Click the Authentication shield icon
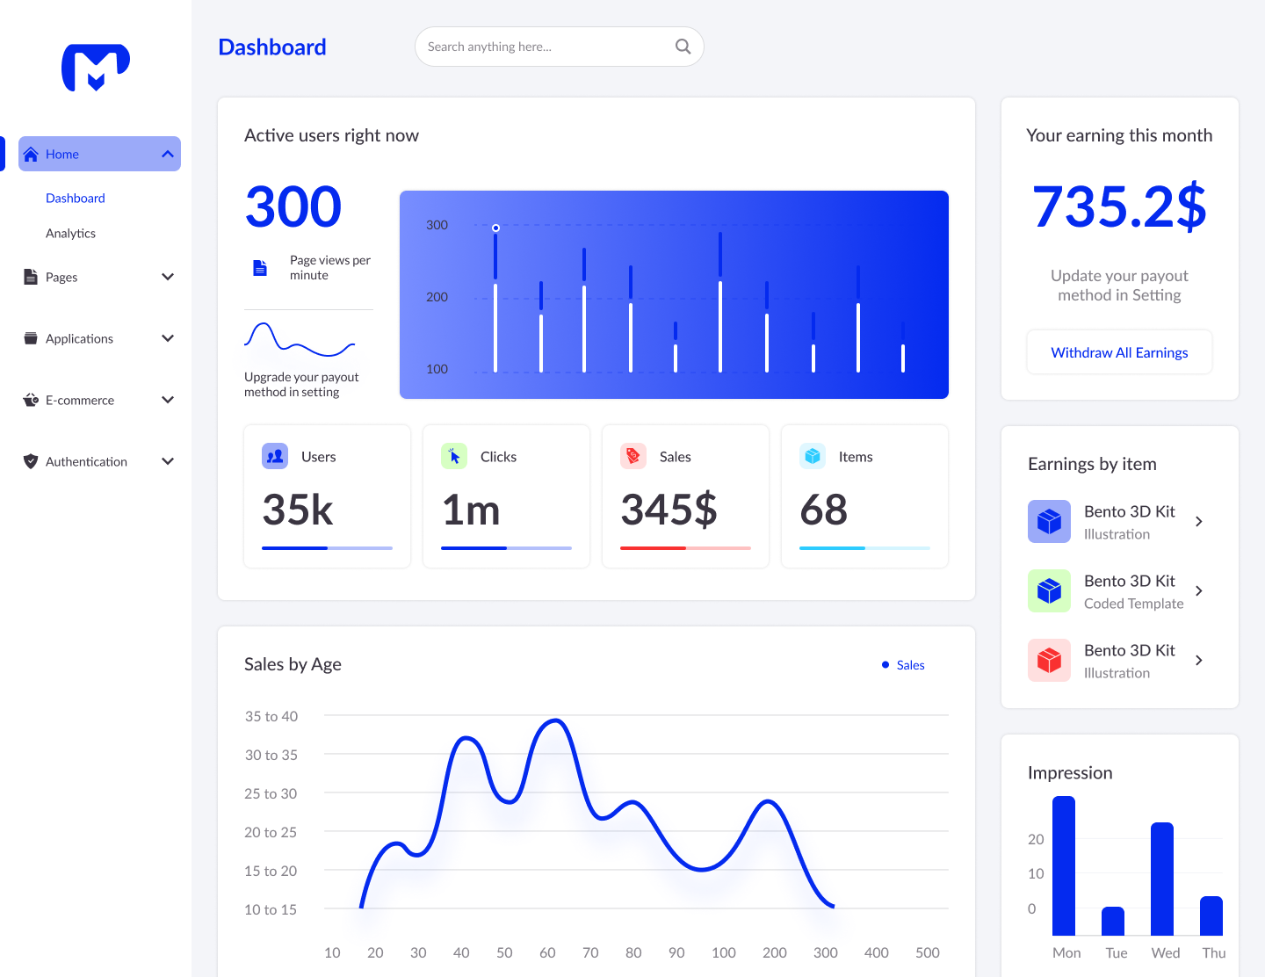1265x977 pixels. [x=31, y=461]
